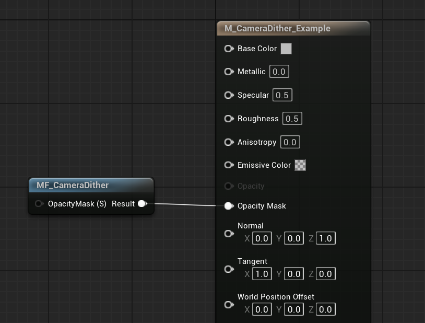Click the Normal Z value field
This screenshot has height=323, width=425.
[325, 238]
